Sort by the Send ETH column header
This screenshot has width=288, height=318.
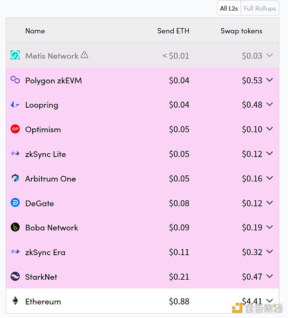coord(173,31)
